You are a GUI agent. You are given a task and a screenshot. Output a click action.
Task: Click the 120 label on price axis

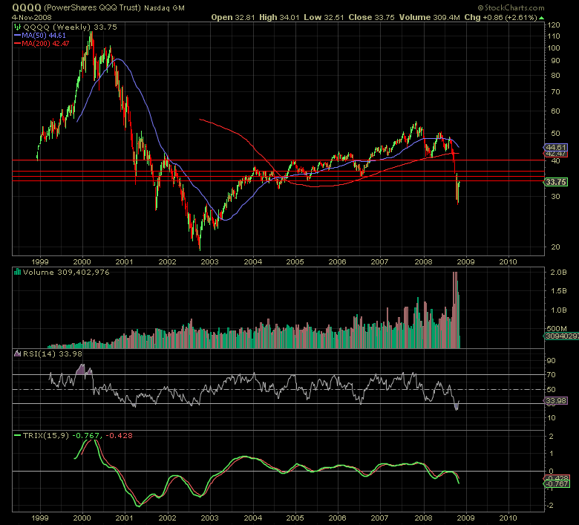(x=554, y=25)
